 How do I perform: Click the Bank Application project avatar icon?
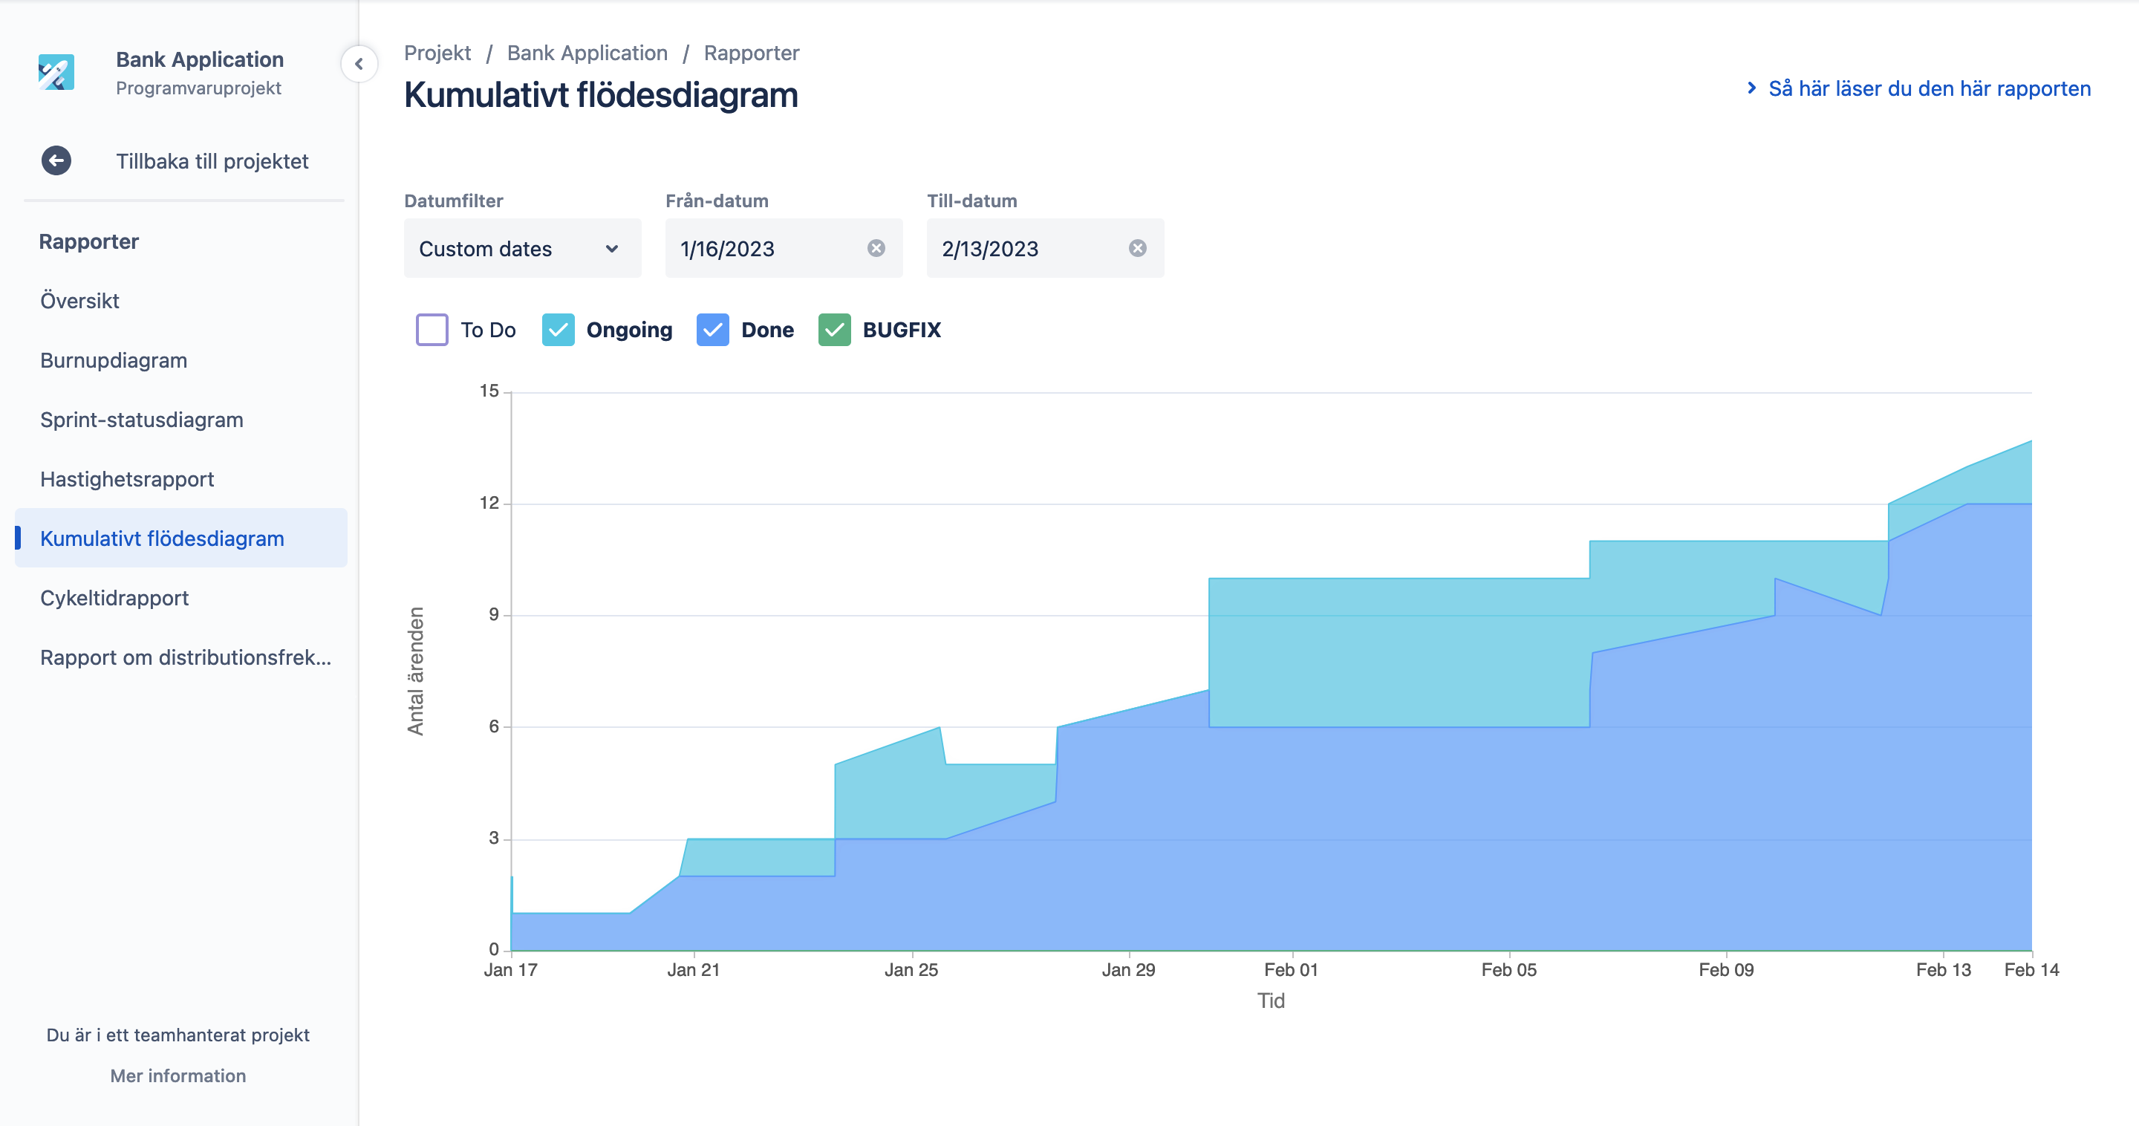(56, 72)
